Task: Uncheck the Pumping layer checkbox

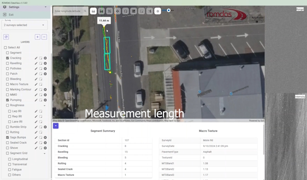Action: (x=8, y=100)
